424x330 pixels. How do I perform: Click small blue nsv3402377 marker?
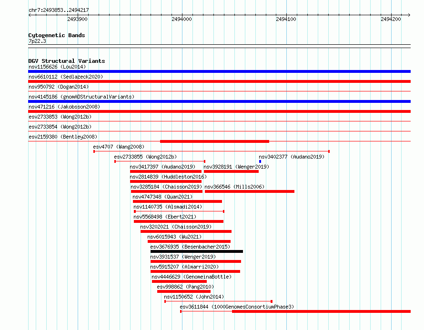pos(260,161)
